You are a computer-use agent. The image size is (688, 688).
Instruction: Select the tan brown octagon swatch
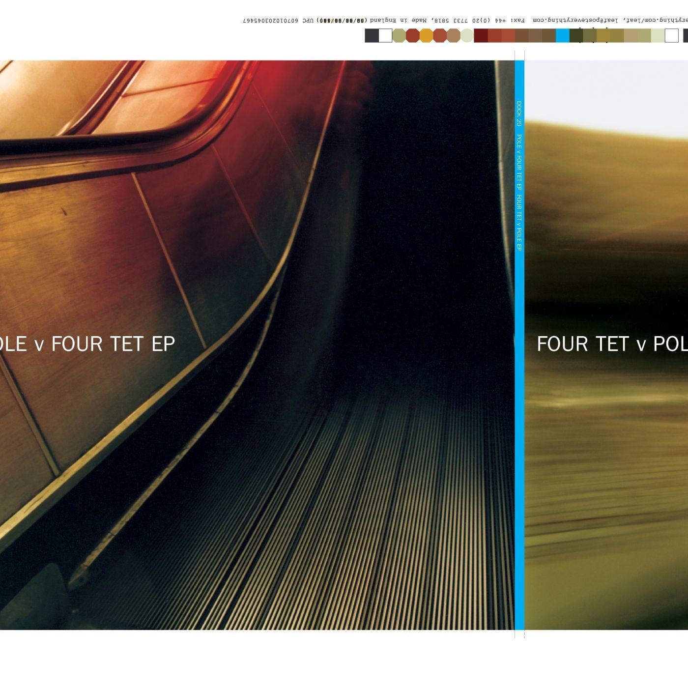[453, 35]
